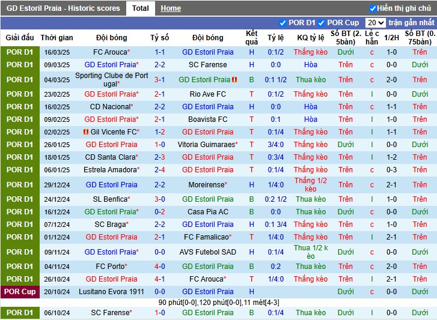Open CD Nacional team link

(x=111, y=107)
